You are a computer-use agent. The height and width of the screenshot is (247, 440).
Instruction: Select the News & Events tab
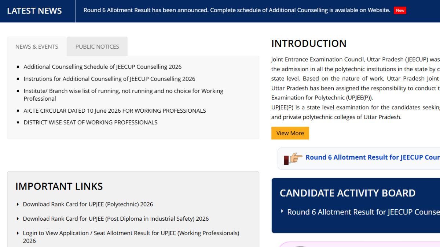[37, 46]
